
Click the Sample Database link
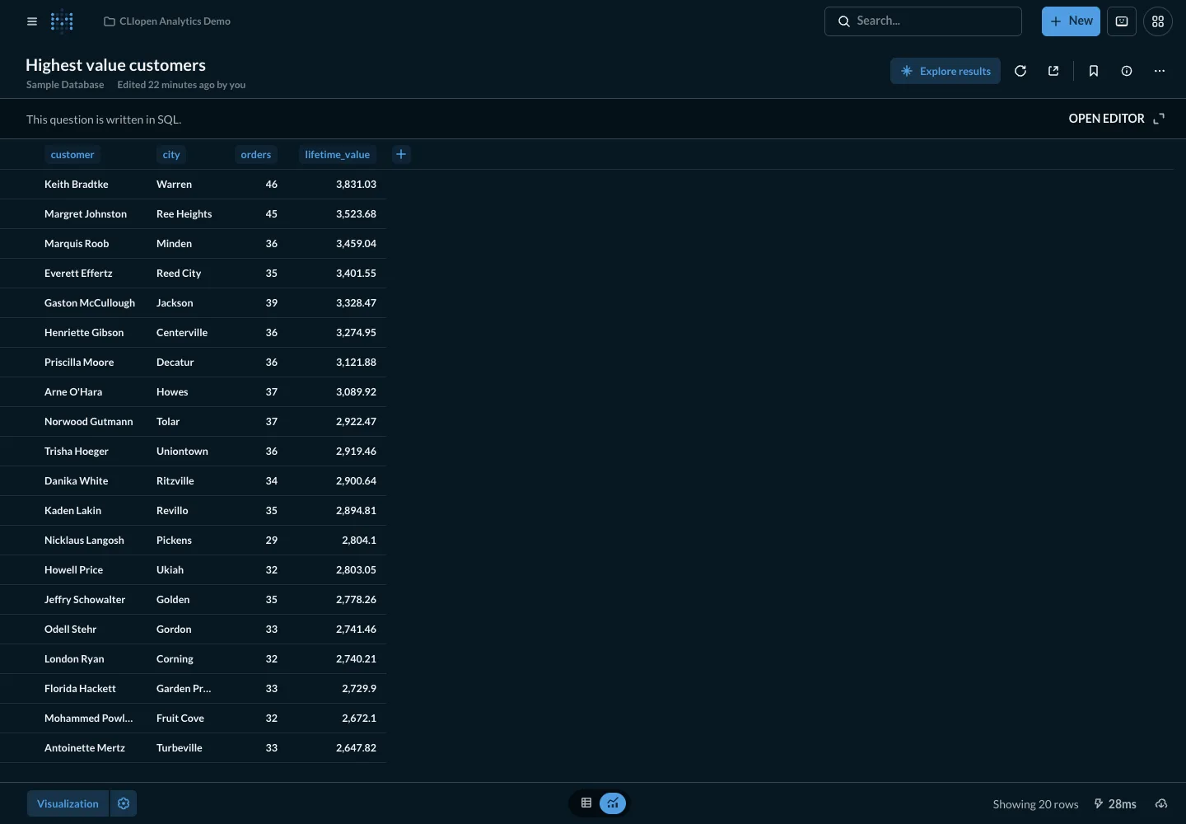click(x=65, y=85)
